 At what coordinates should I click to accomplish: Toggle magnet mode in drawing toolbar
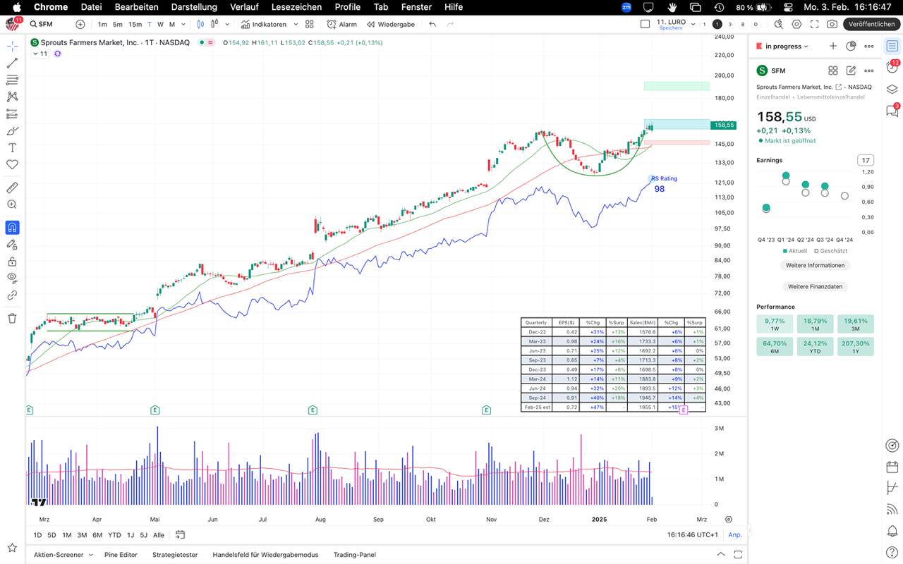(12, 228)
